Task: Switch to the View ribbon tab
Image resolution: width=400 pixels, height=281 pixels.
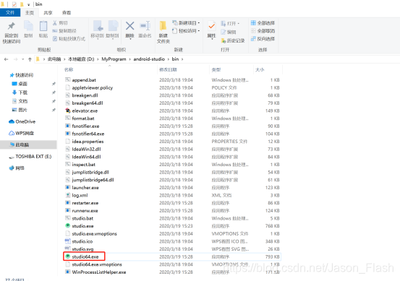Action: (x=67, y=12)
